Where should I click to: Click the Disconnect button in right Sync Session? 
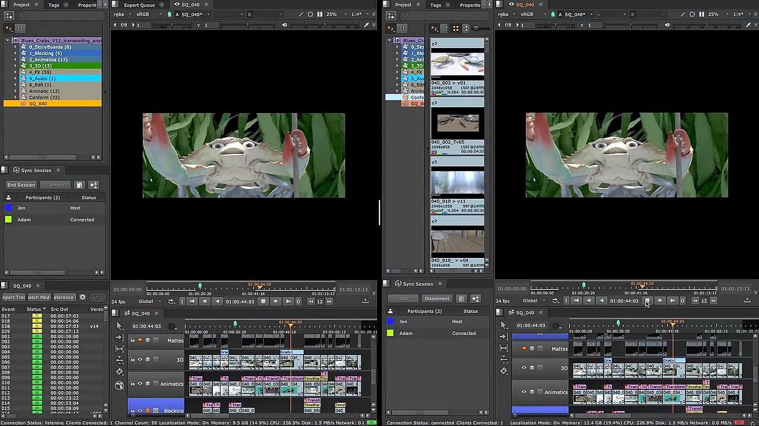coord(437,299)
